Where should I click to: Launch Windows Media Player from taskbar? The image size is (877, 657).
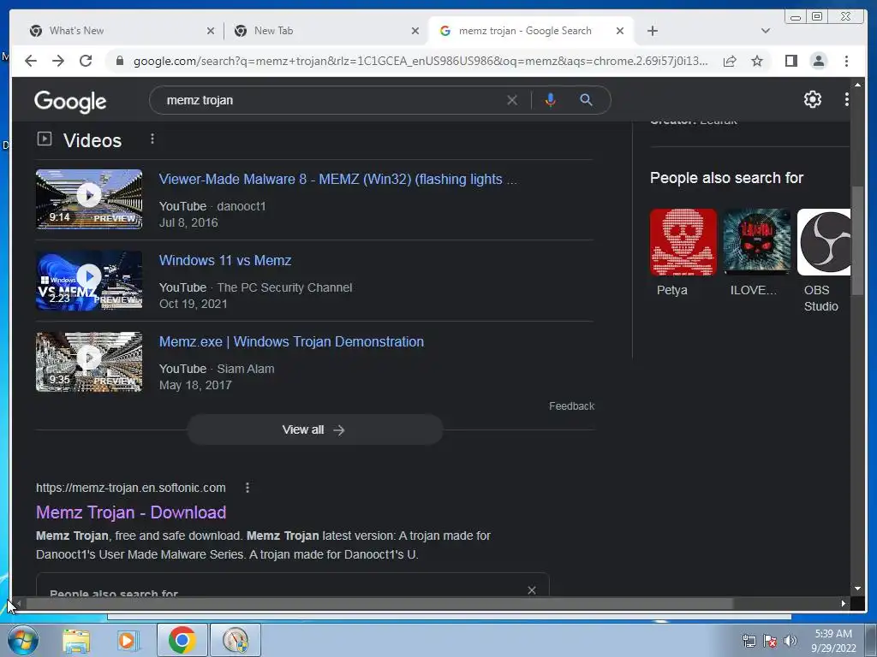point(127,640)
